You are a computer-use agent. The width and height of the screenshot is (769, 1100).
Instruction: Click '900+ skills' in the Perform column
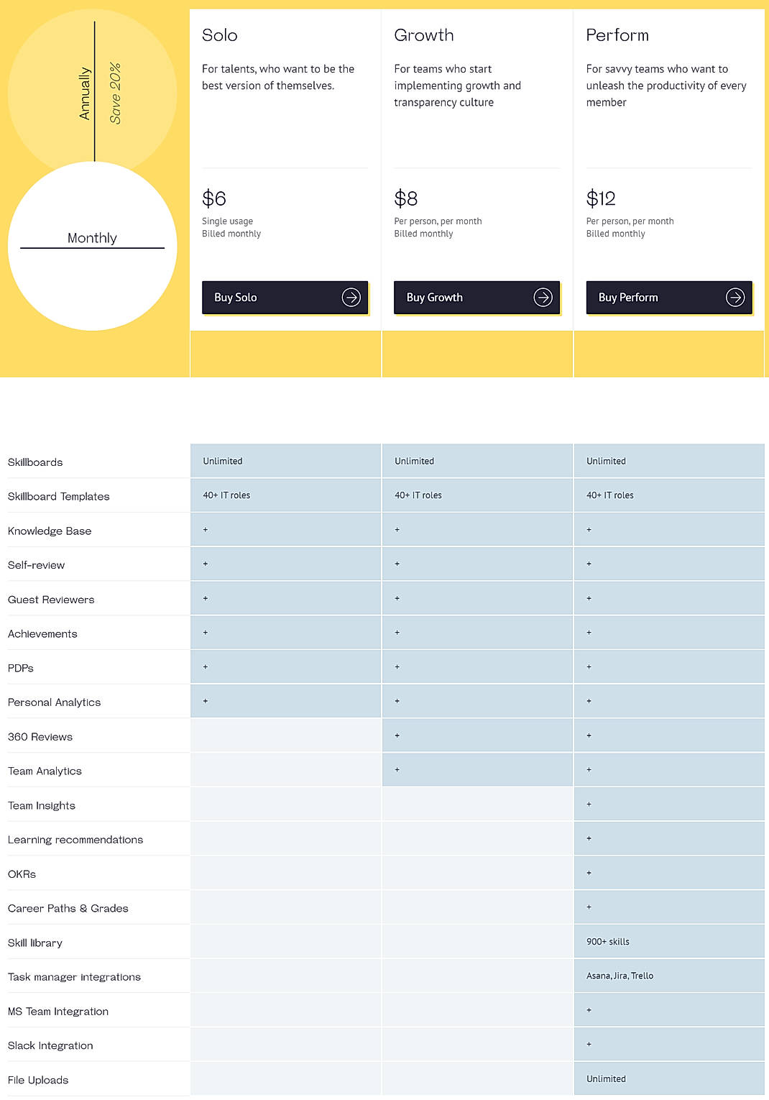608,942
